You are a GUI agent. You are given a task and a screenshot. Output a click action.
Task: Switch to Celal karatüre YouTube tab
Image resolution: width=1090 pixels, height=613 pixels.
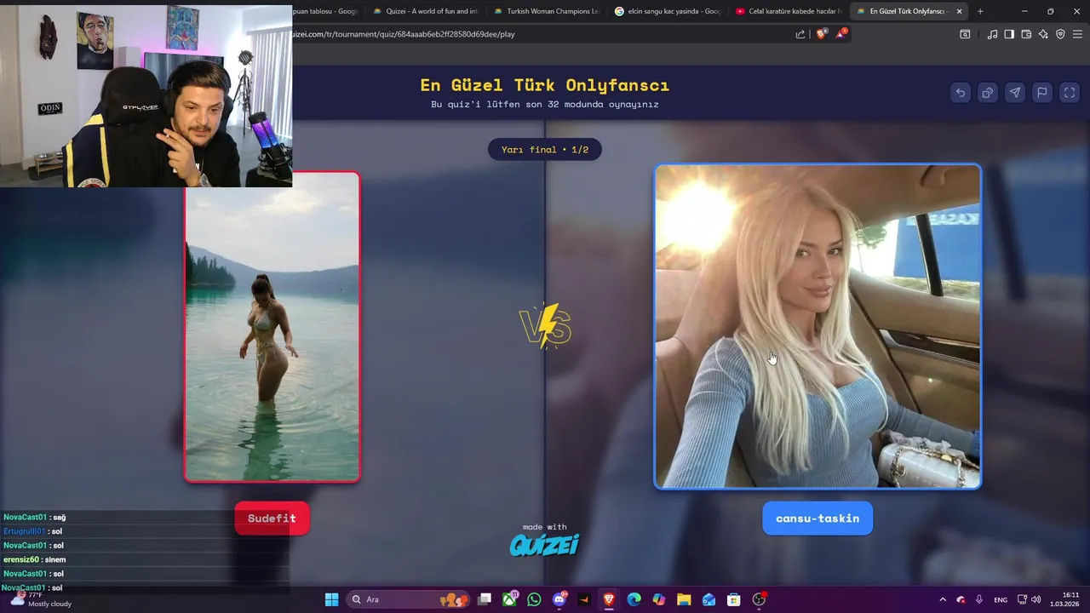tap(788, 11)
